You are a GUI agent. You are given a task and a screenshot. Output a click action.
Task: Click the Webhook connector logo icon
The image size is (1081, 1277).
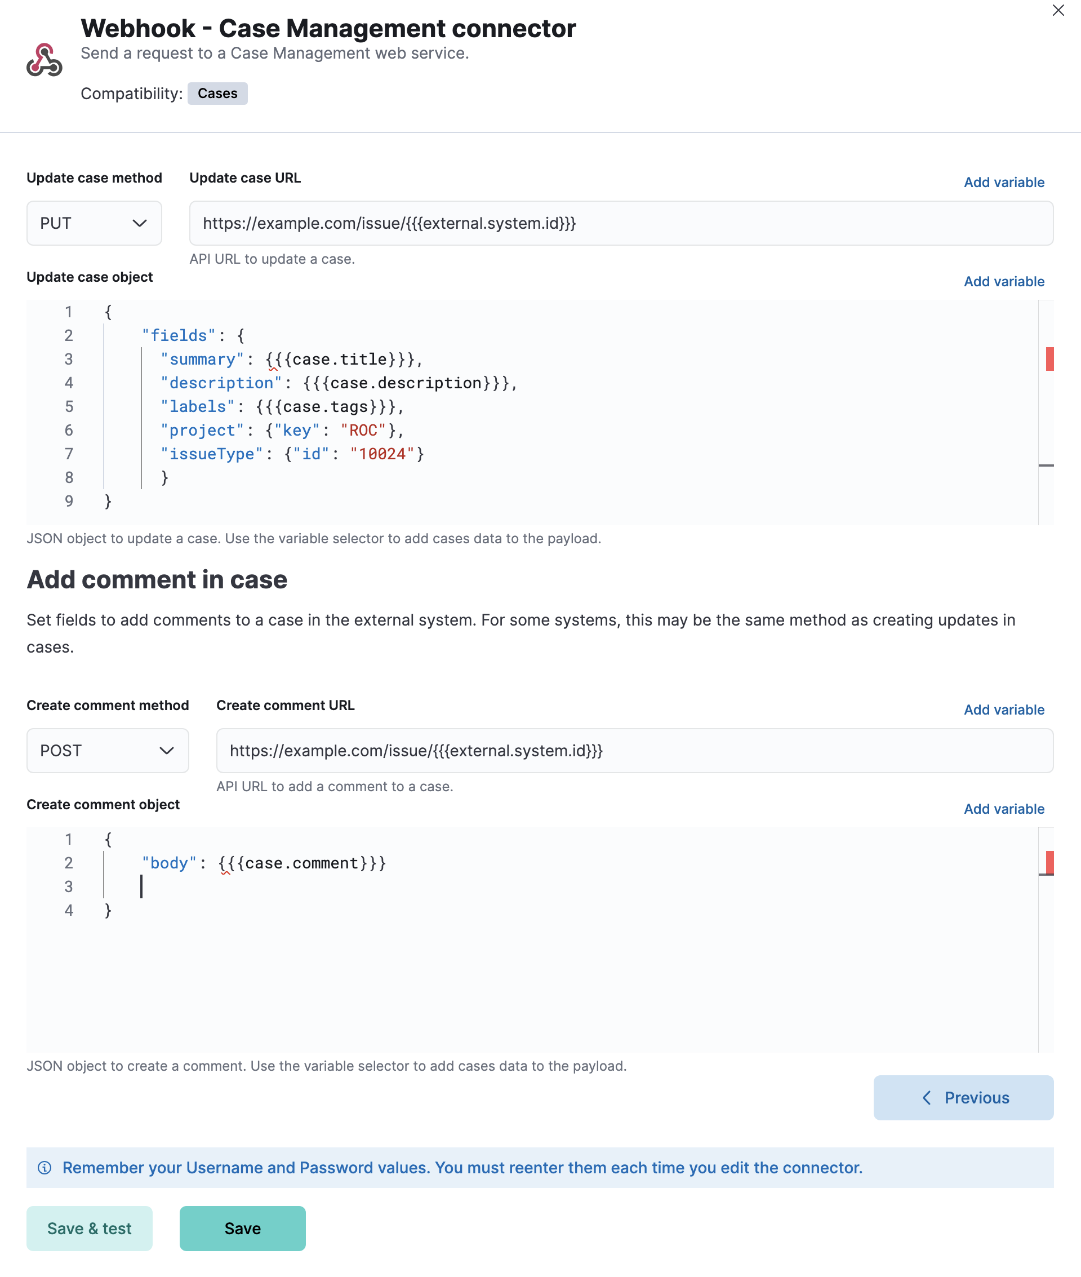[x=45, y=61]
